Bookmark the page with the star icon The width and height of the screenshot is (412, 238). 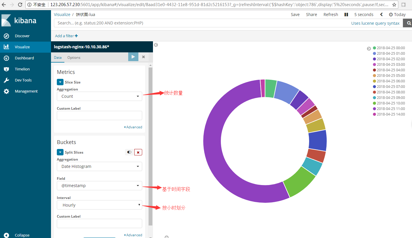click(394, 5)
